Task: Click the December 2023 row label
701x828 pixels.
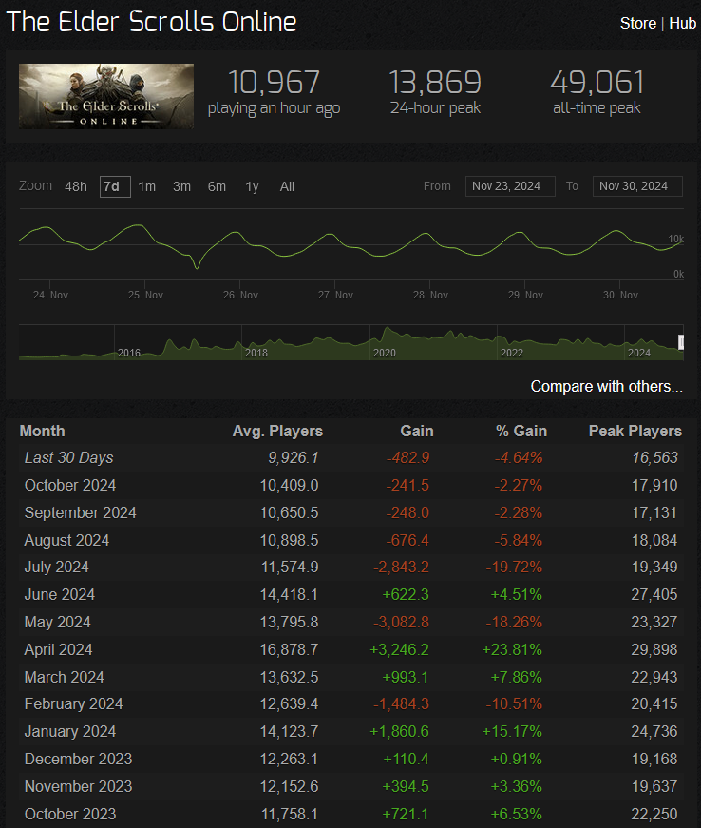Action: pos(78,759)
